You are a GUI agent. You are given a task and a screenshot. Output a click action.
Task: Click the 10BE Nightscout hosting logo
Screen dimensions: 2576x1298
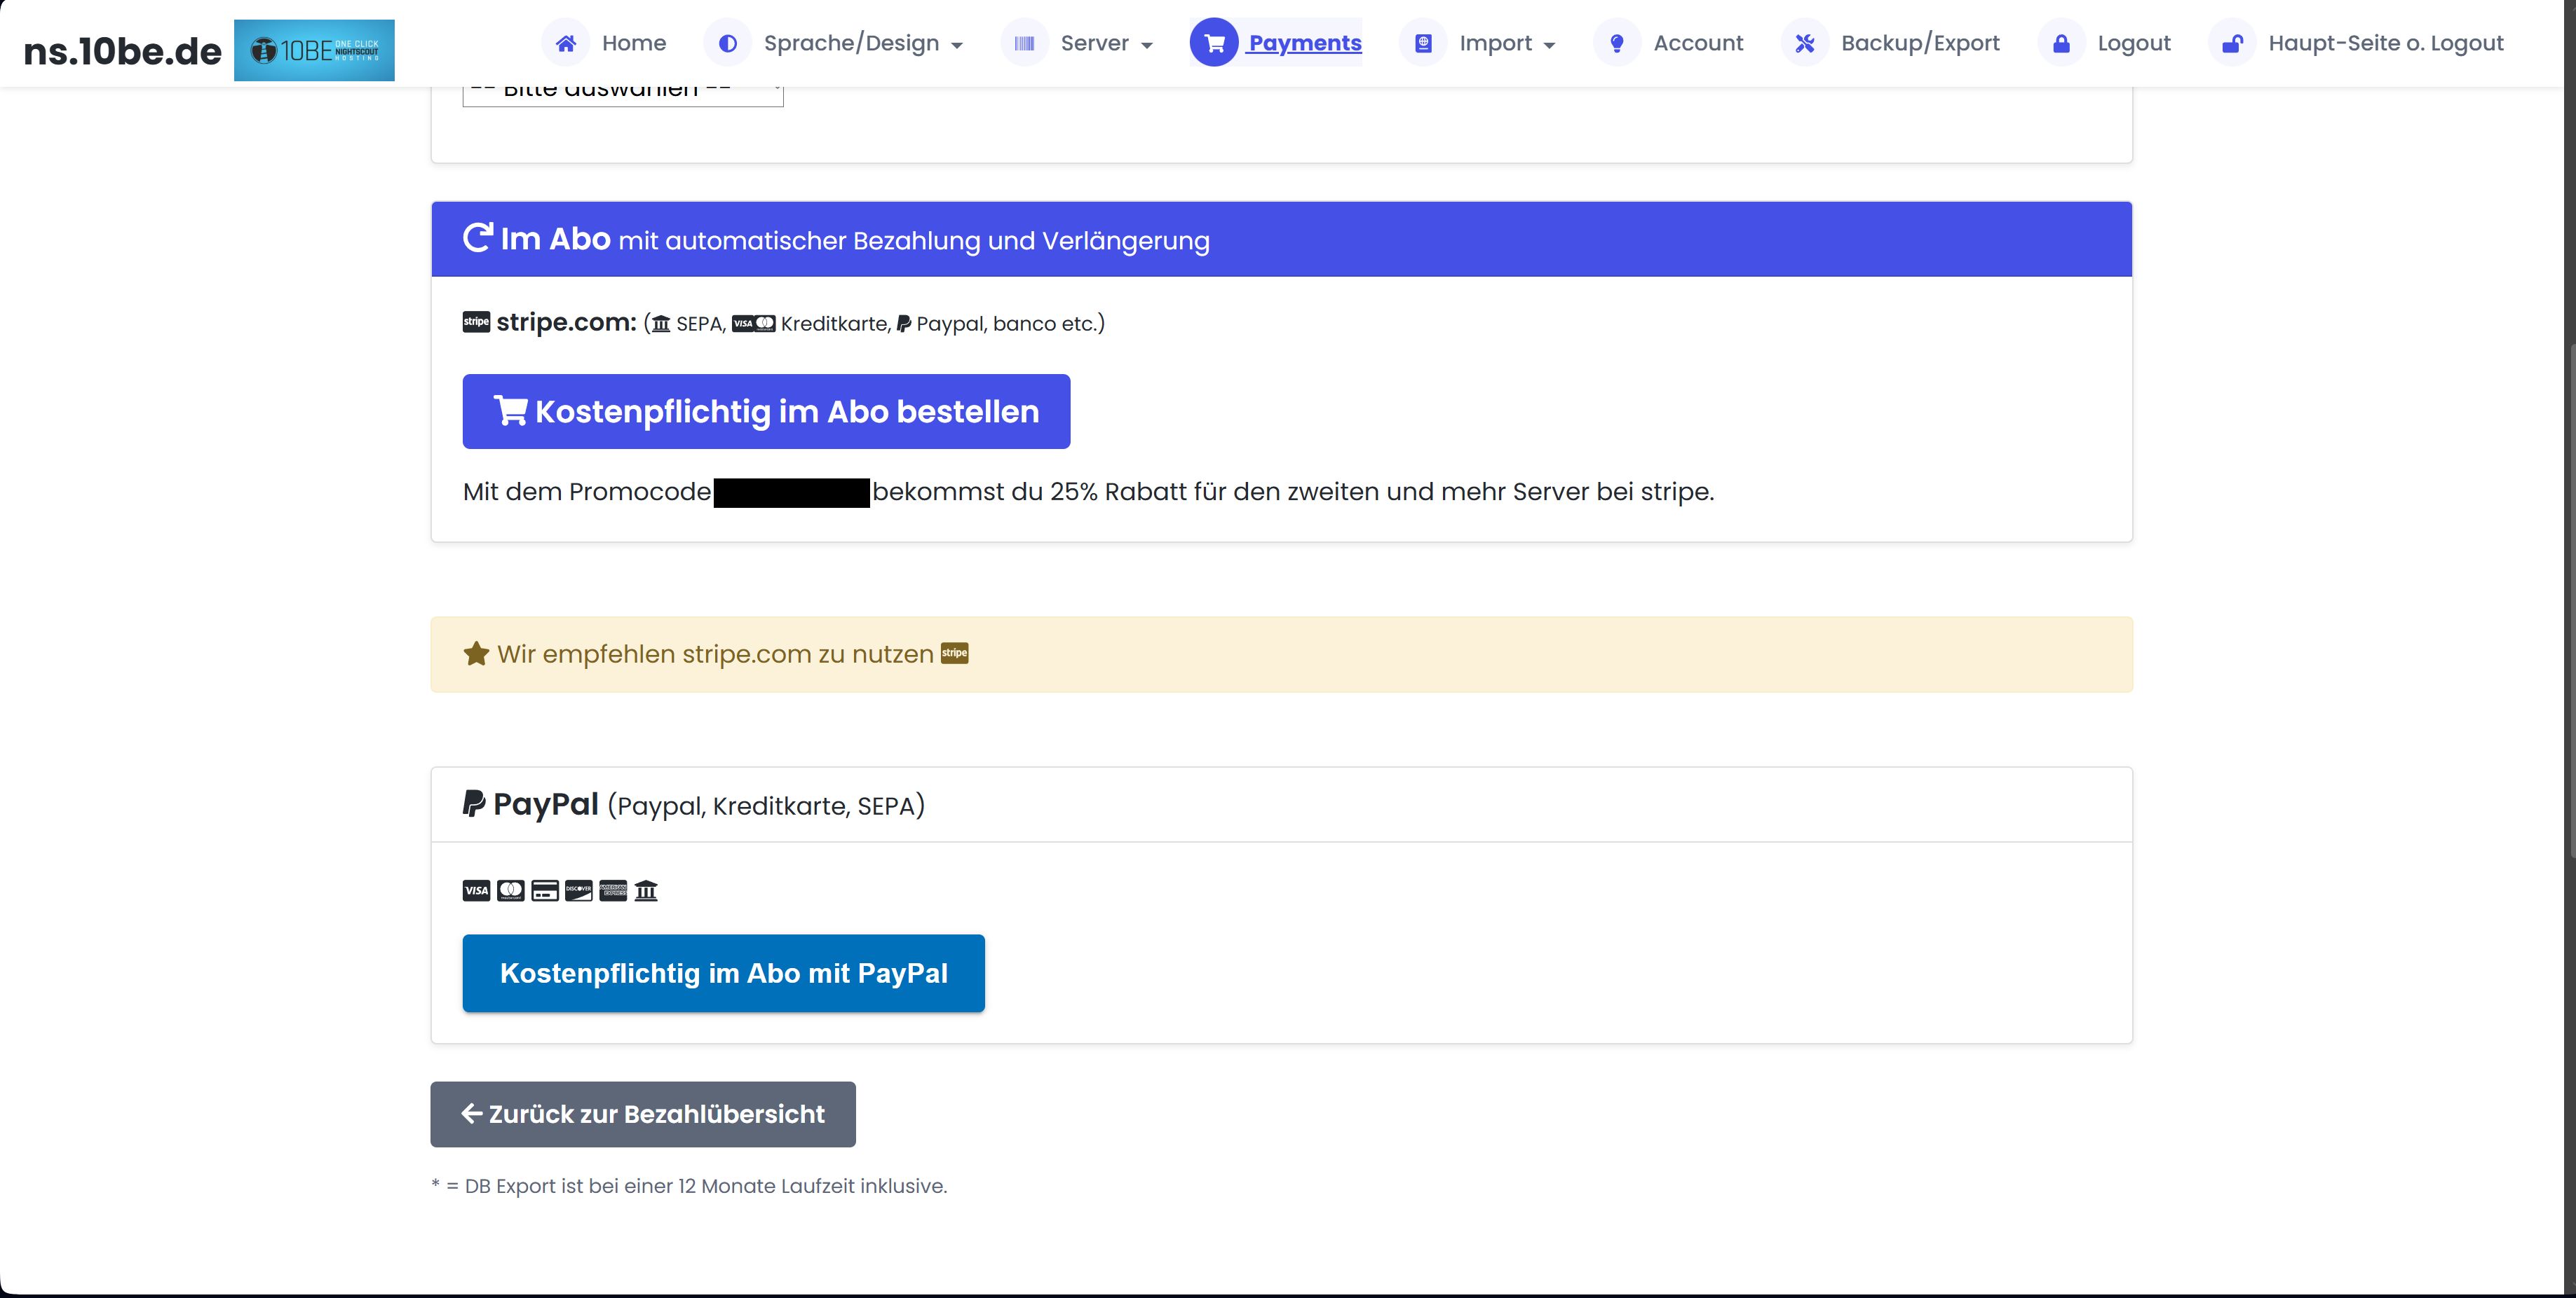(314, 49)
